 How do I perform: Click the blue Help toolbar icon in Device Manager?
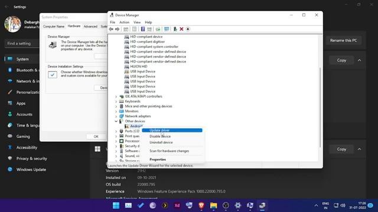(x=143, y=29)
